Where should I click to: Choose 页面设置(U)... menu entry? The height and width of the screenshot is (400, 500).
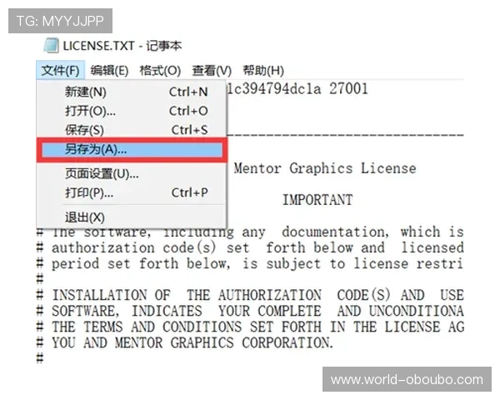[132, 174]
